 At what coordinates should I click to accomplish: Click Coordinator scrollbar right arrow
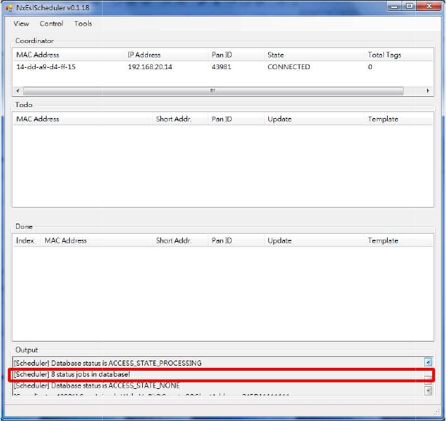[x=428, y=90]
